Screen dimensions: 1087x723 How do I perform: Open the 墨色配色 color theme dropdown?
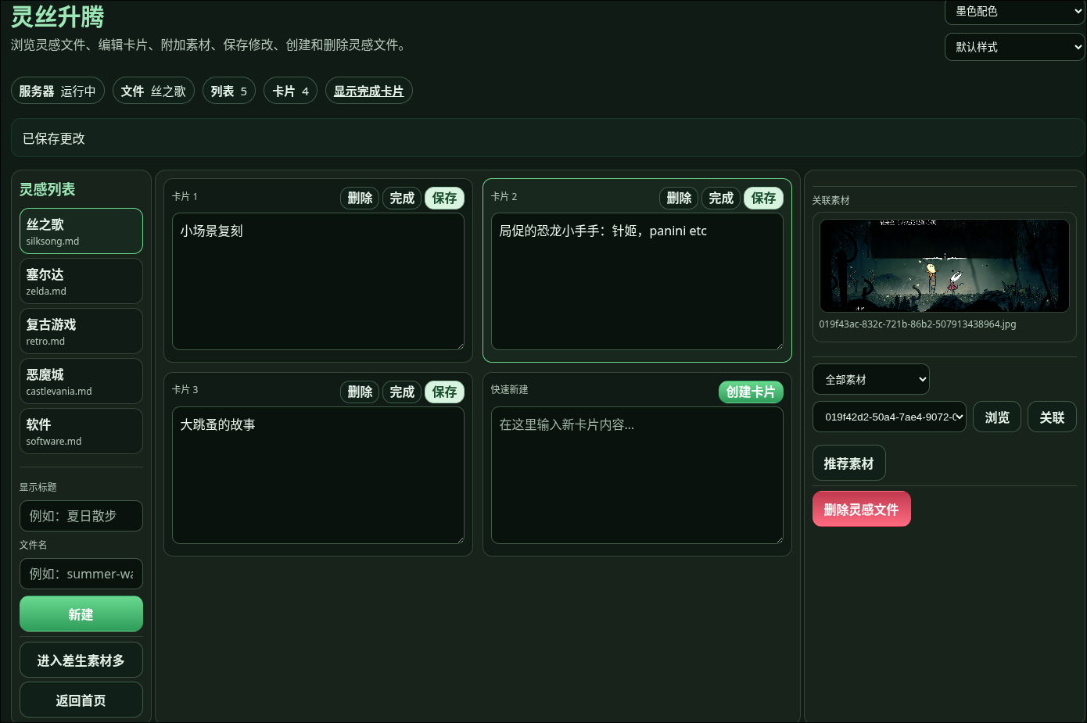point(1014,12)
